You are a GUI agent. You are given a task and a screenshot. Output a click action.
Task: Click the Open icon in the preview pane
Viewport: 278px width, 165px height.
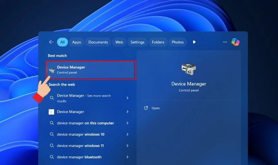[146, 108]
